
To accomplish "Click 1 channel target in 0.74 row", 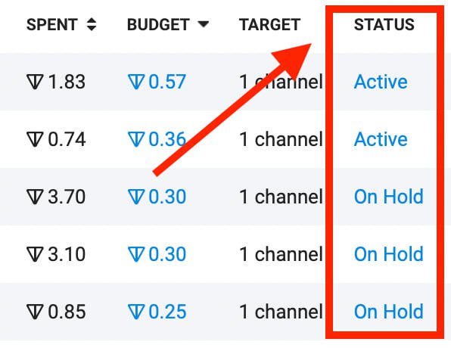I will [281, 139].
